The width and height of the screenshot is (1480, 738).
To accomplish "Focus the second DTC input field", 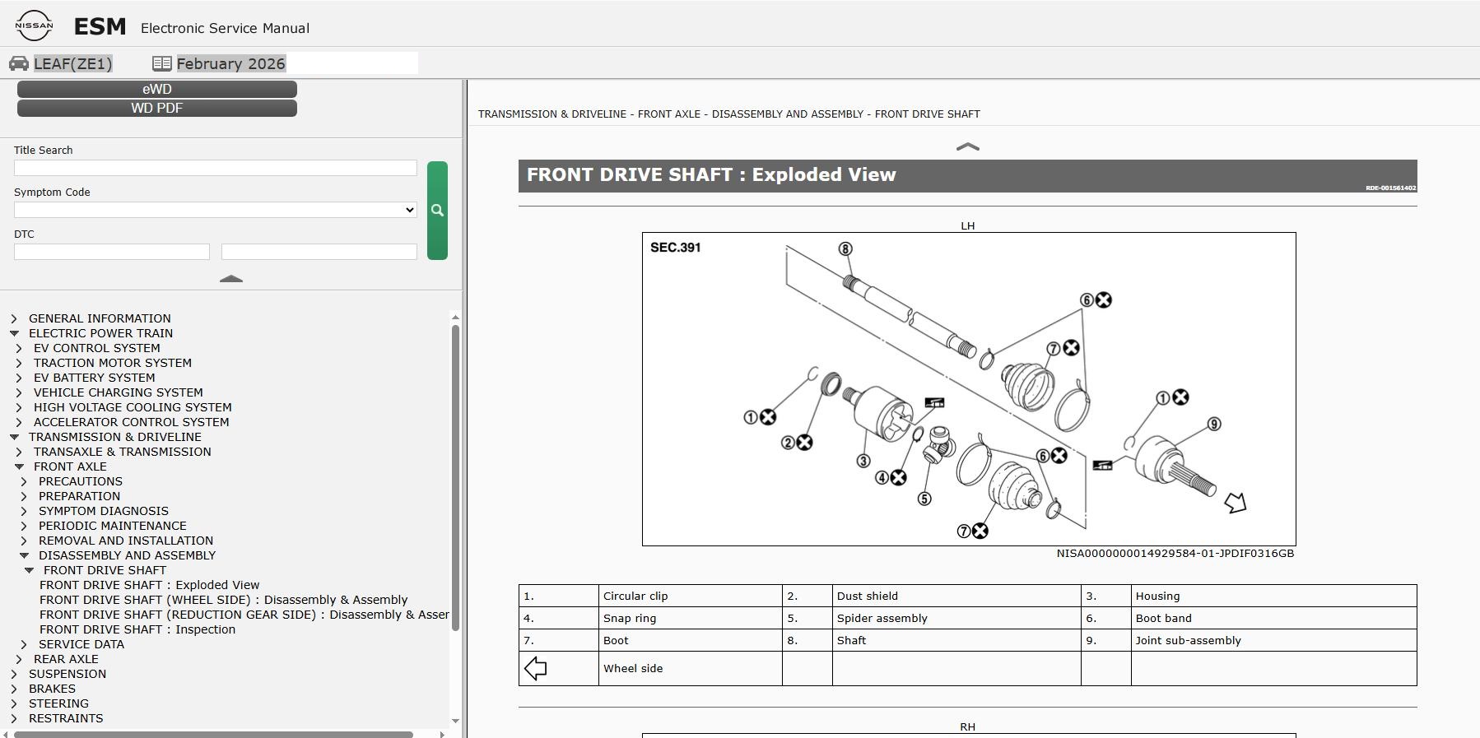I will point(319,252).
